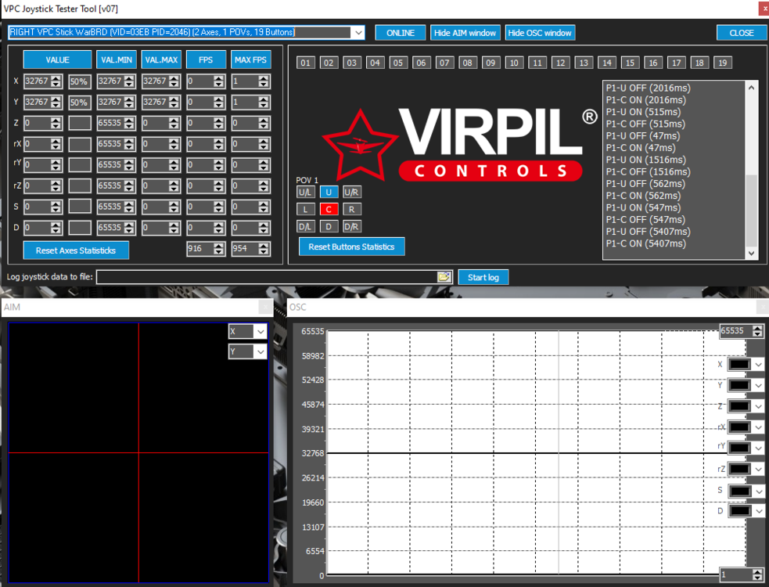
Task: Click Hide OSC window button
Action: [x=540, y=33]
